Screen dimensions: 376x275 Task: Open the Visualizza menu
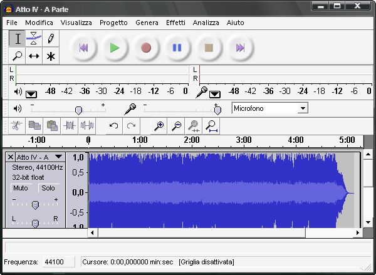pyautogui.click(x=76, y=23)
